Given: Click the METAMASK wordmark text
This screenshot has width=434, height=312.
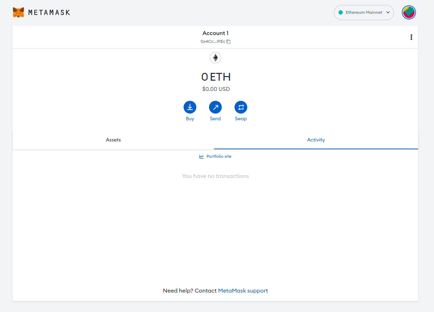Looking at the screenshot, I should [49, 12].
